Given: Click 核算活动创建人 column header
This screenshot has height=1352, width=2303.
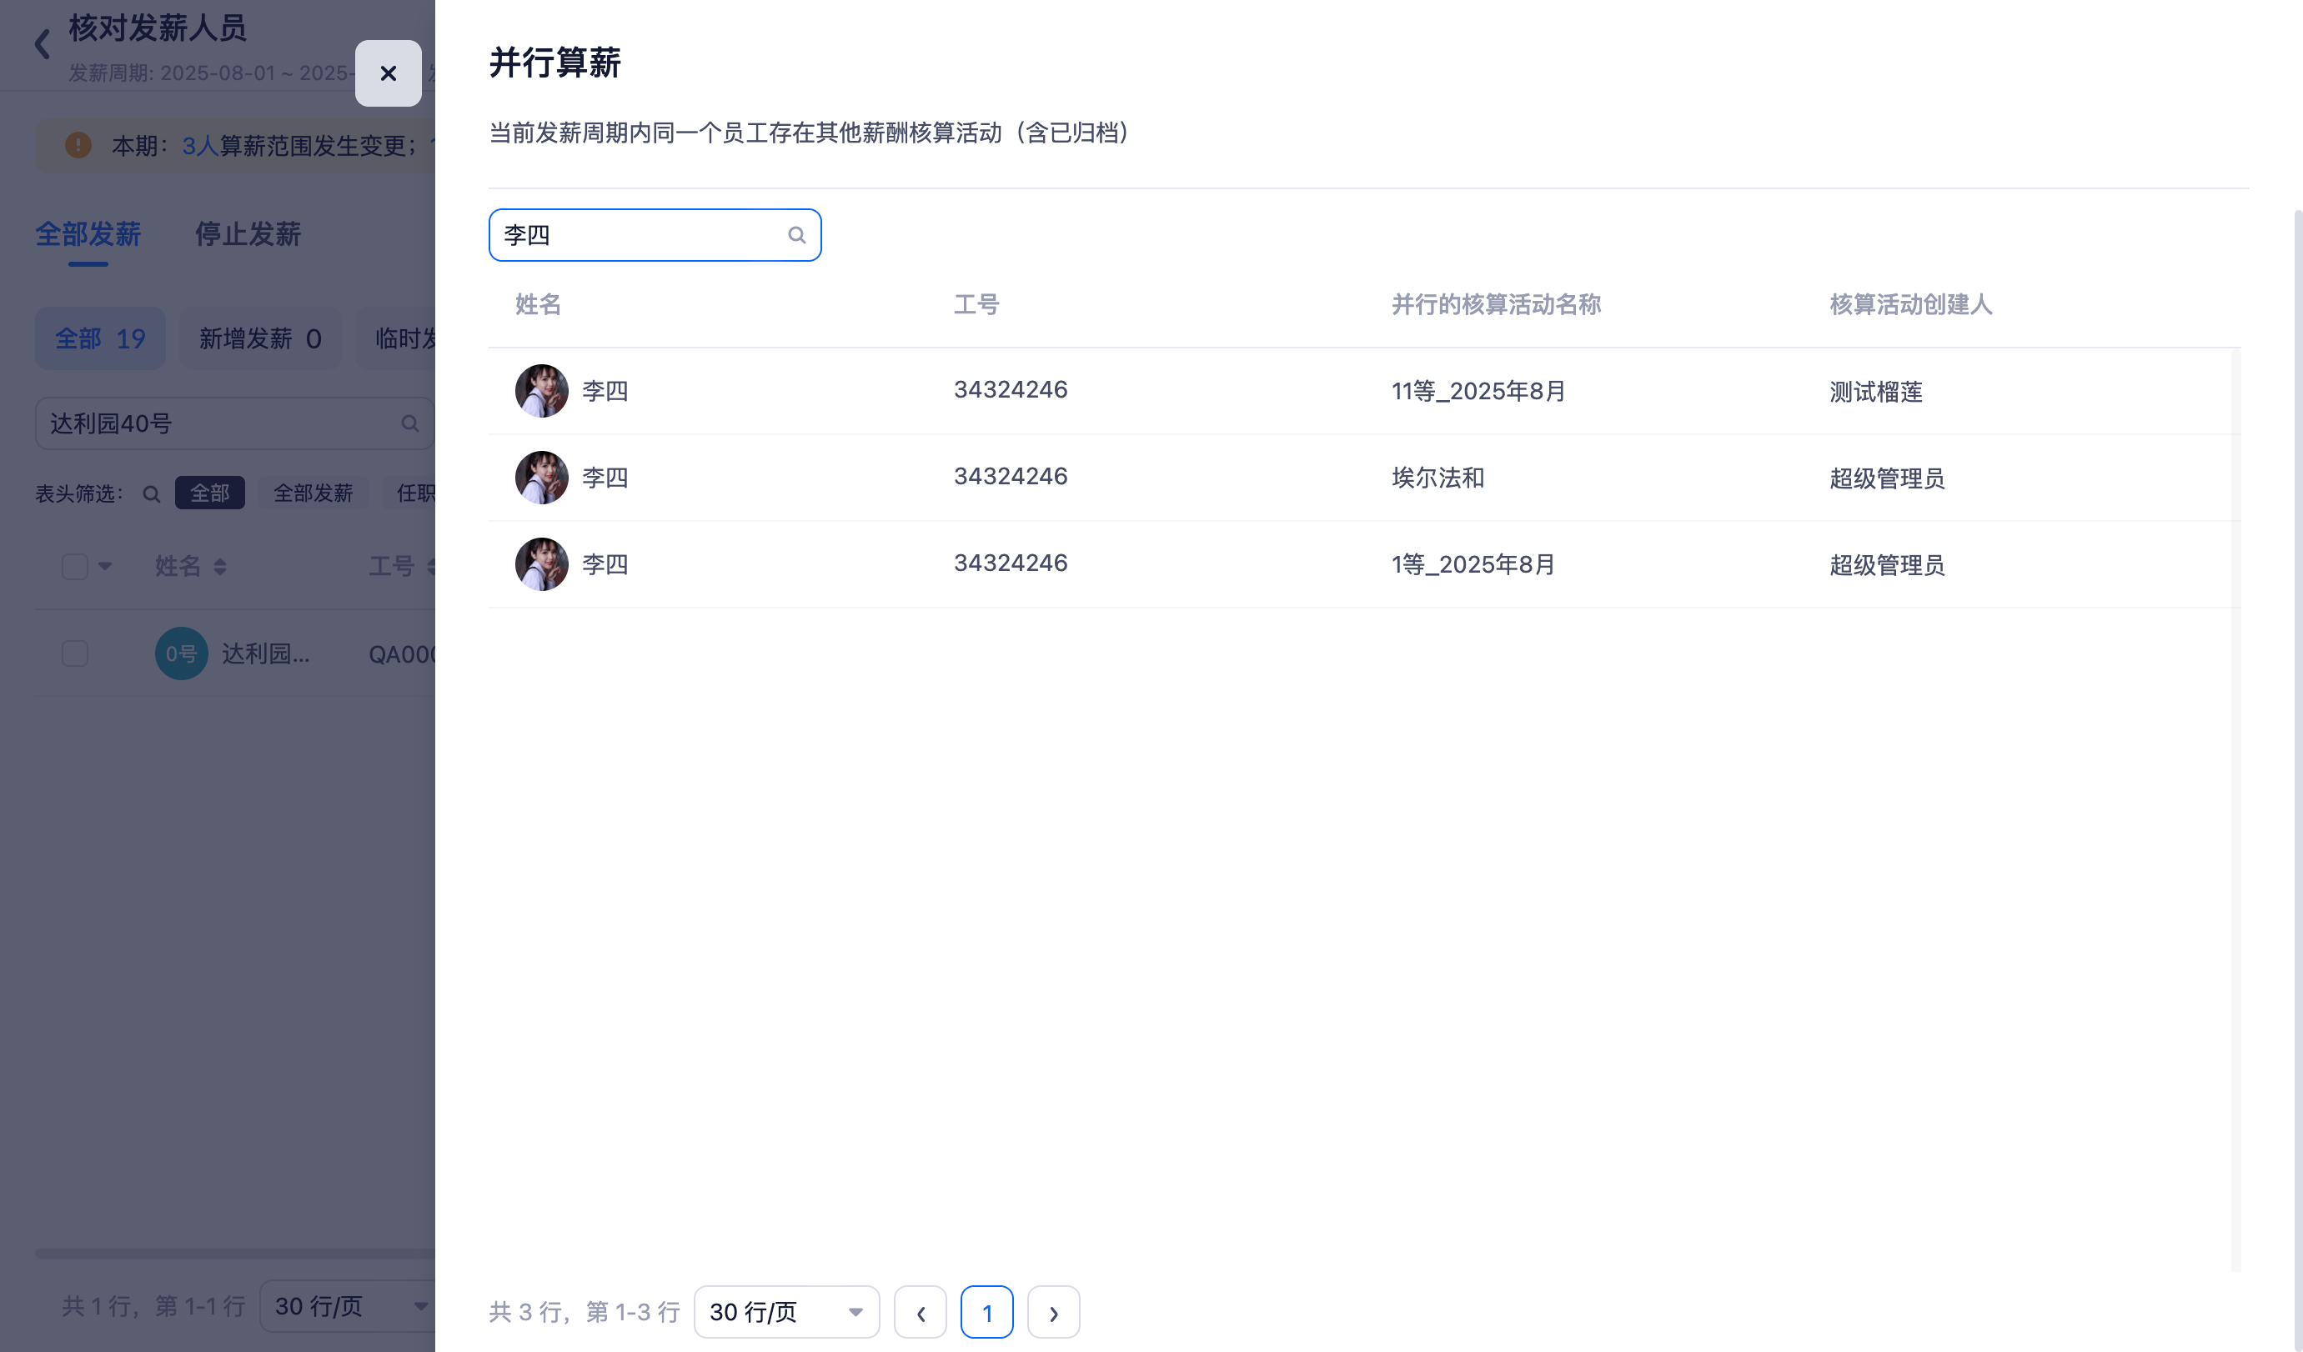Looking at the screenshot, I should (1910, 304).
